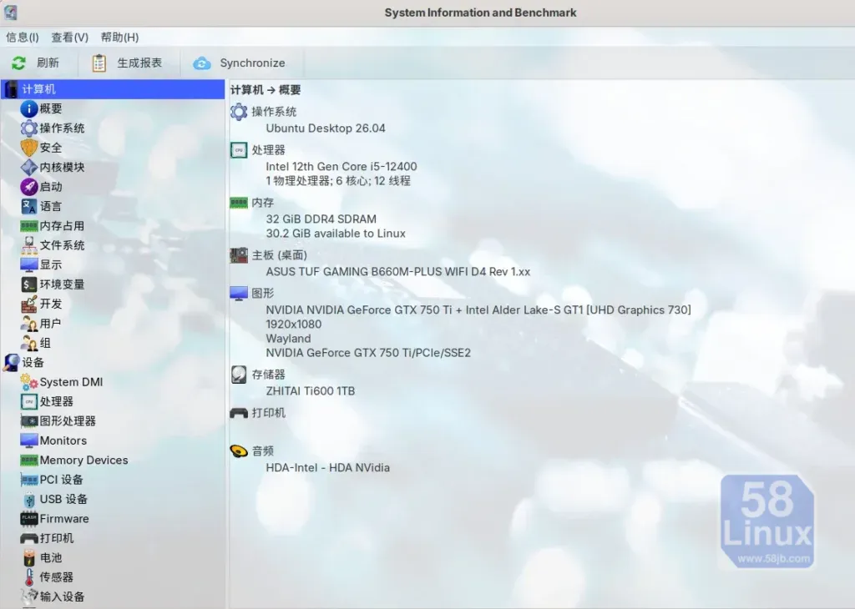Select the USB 设备 plug icon

[x=29, y=500]
